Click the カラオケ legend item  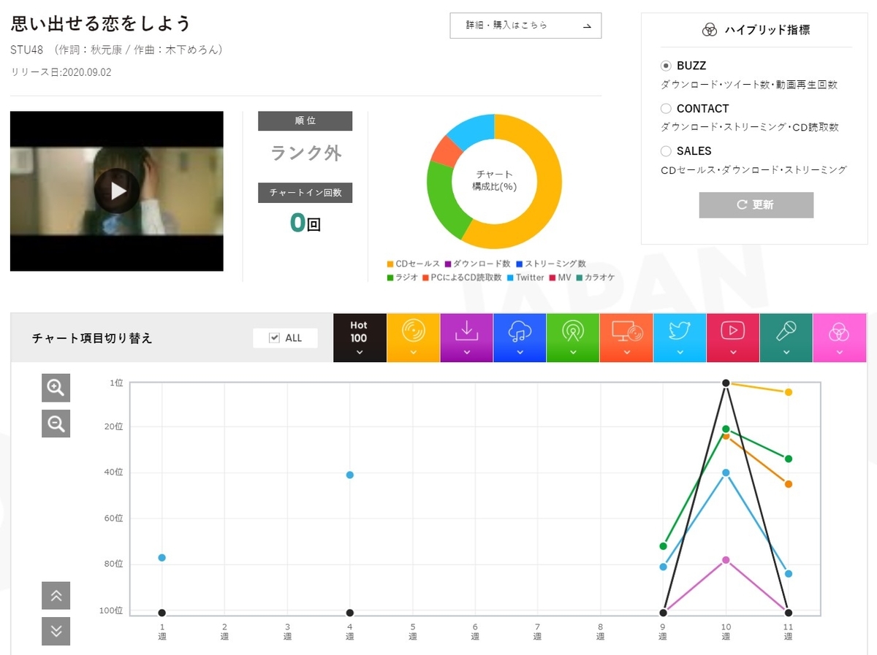pyautogui.click(x=595, y=277)
